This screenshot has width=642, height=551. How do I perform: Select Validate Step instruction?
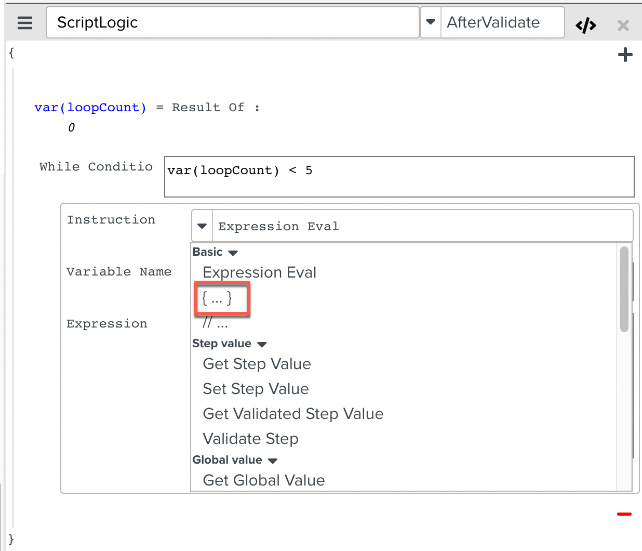[x=250, y=439]
